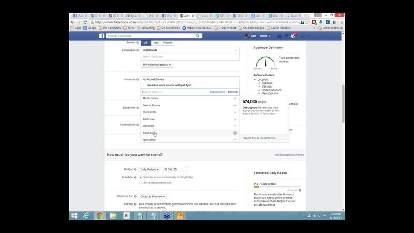
Task: Click the estimated daily reach bar
Action: pyautogui.click(x=277, y=187)
